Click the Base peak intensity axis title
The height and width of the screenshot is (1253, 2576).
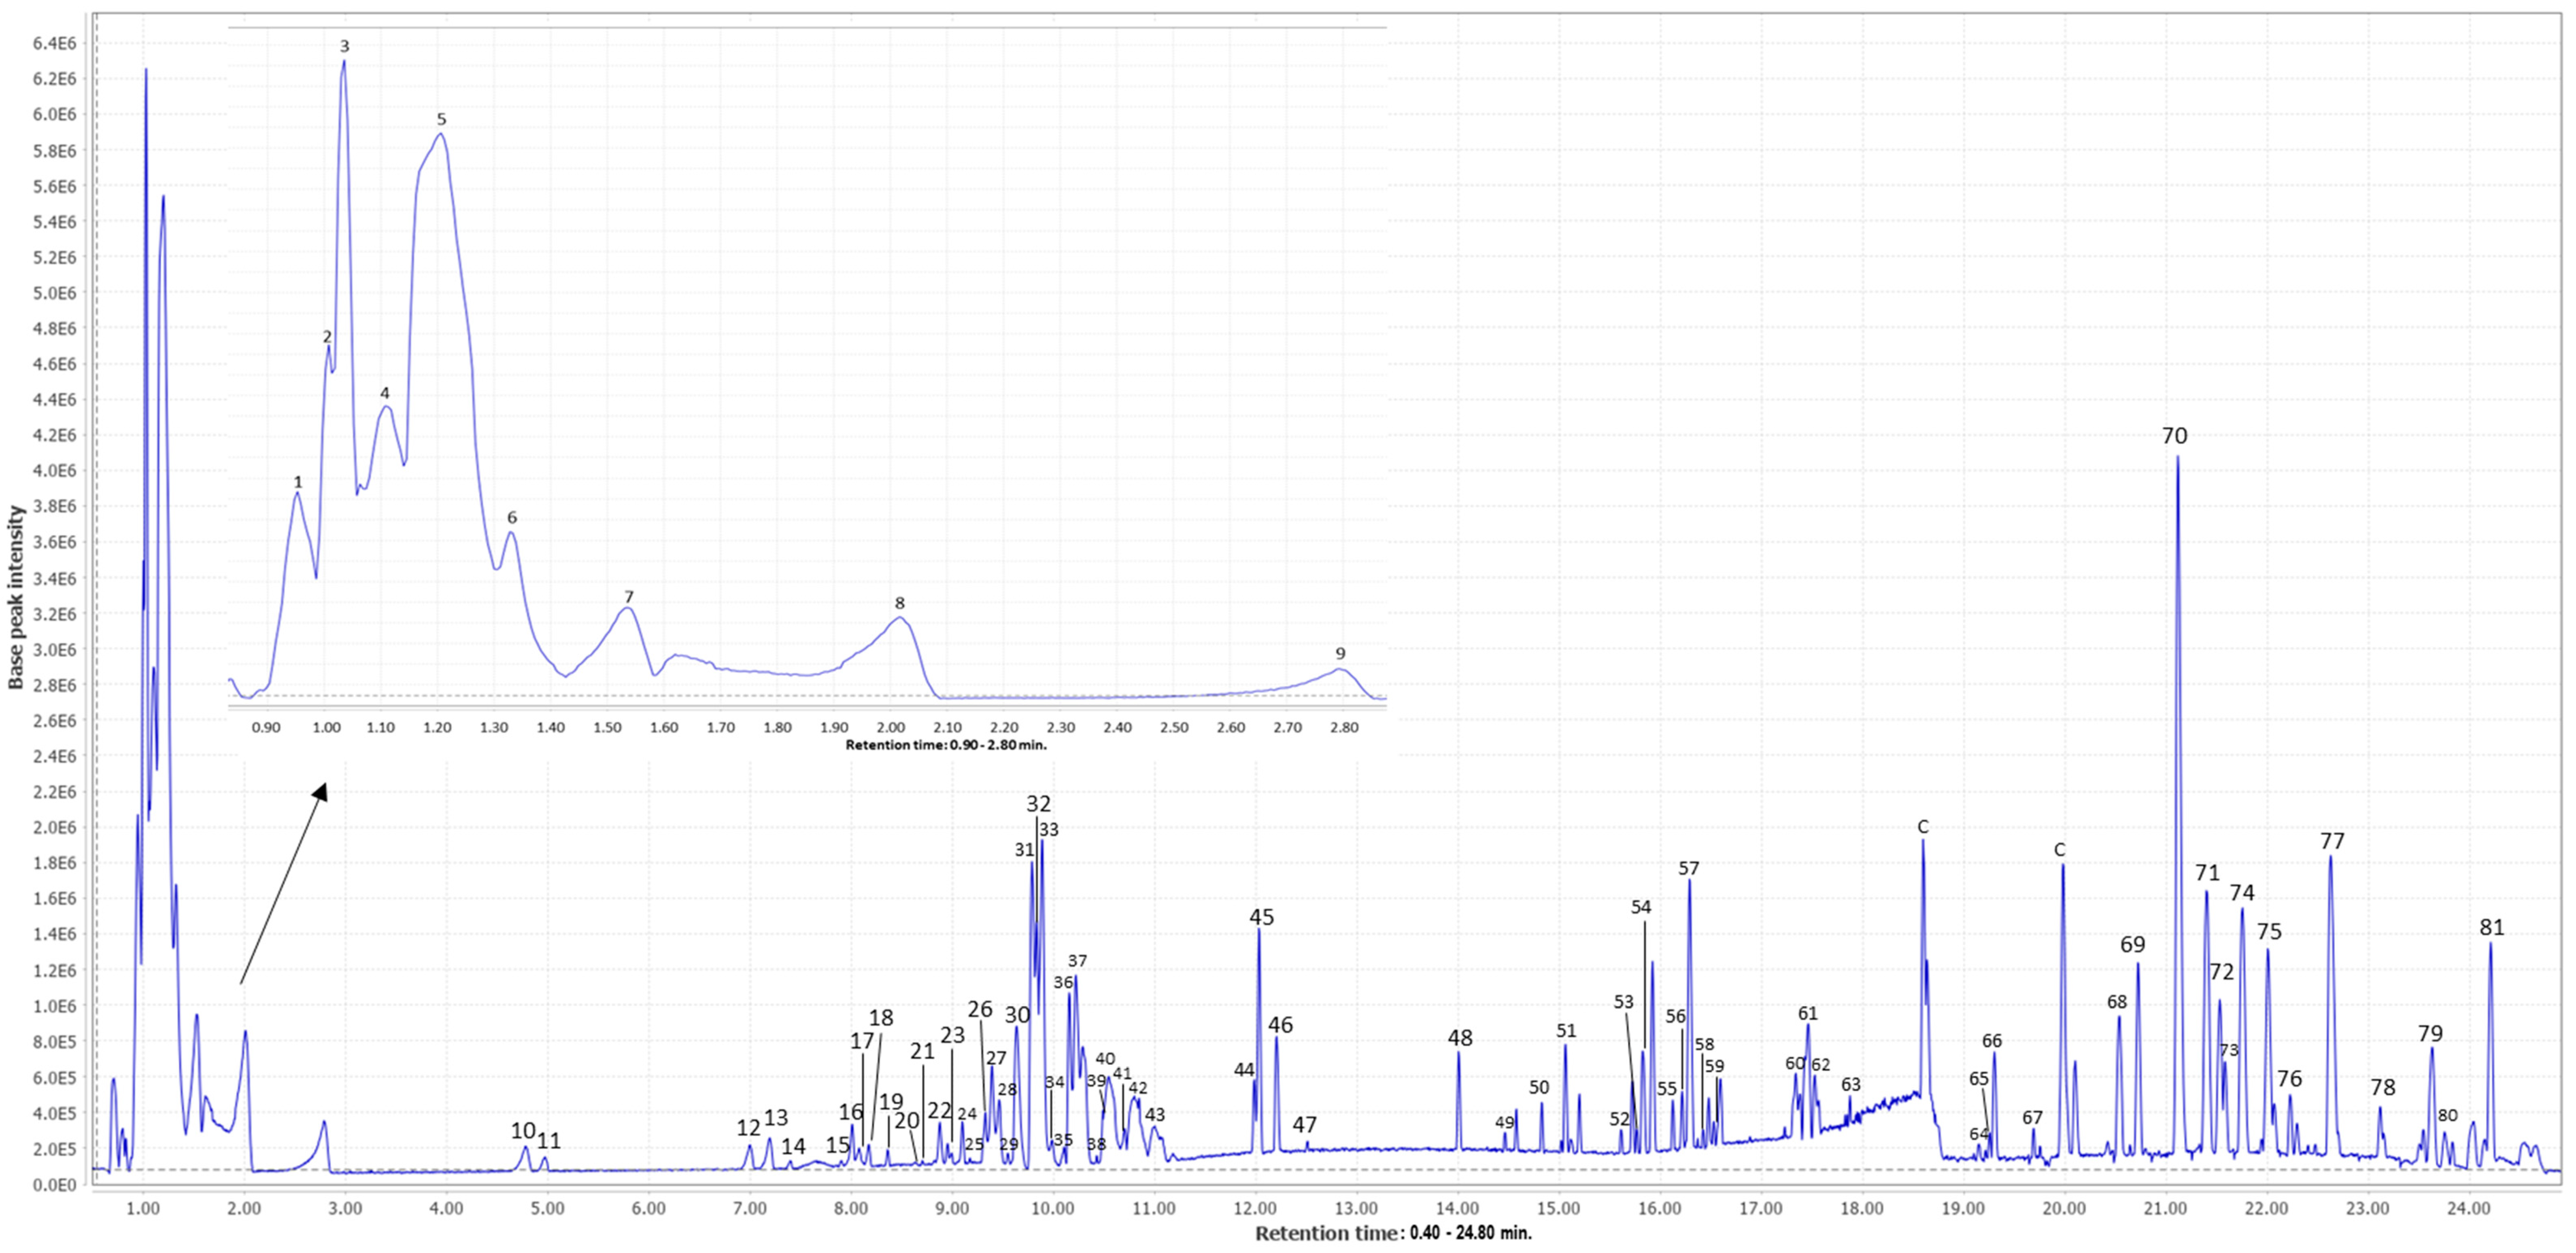click(16, 596)
